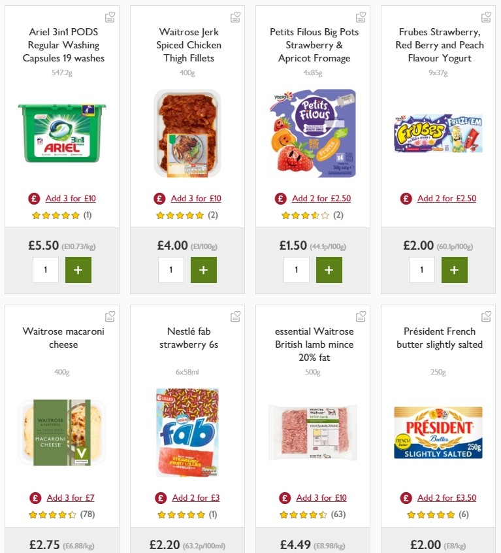This screenshot has height=553, width=501.
Task: Open the Waitrose macaroni cheese product page
Action: (63, 337)
